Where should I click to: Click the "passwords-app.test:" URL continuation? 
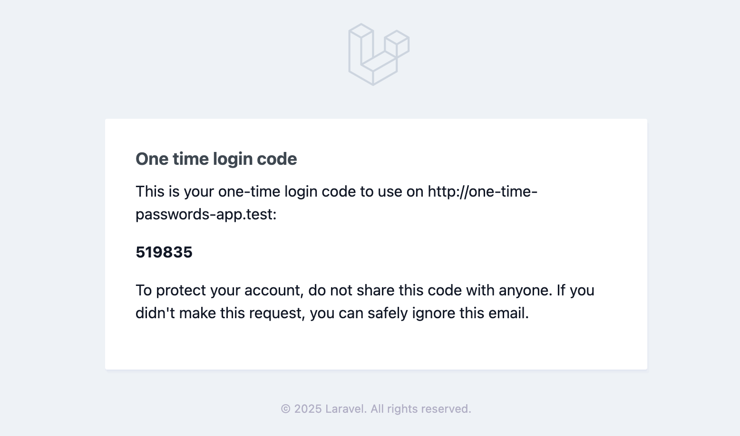pyautogui.click(x=205, y=214)
